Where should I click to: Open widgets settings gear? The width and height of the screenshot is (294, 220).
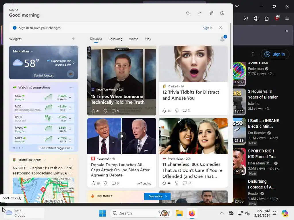222,13
